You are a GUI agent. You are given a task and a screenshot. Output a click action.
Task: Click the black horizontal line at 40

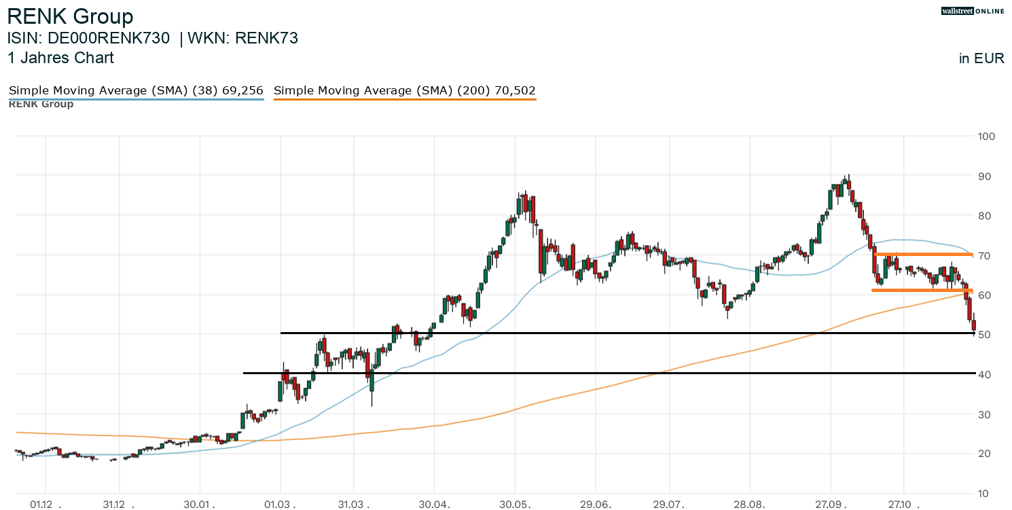(x=609, y=373)
